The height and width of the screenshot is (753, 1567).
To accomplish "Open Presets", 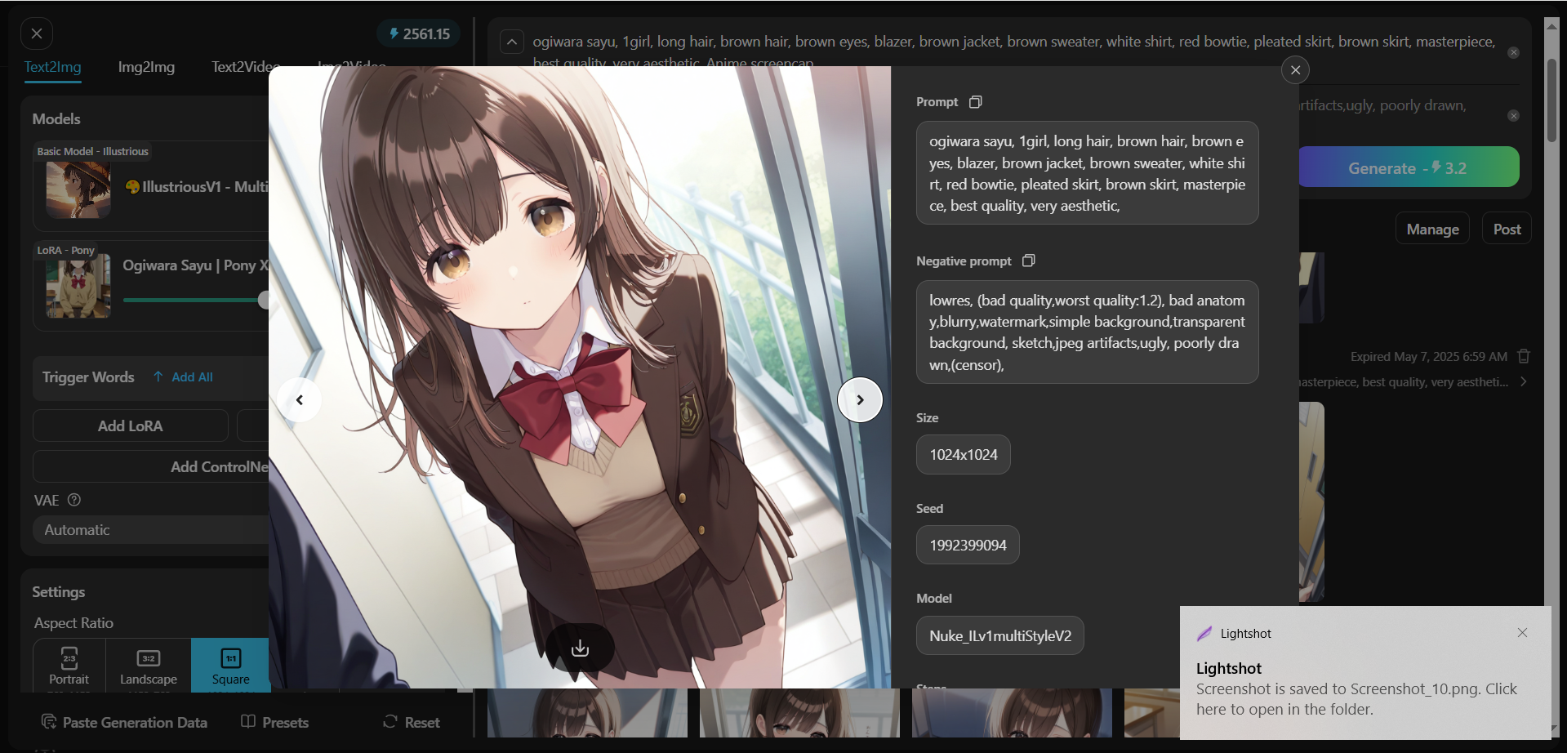I will [275, 722].
